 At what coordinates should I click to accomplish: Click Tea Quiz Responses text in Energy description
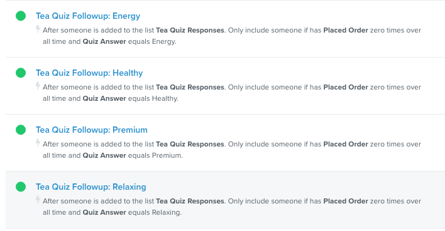[190, 30]
